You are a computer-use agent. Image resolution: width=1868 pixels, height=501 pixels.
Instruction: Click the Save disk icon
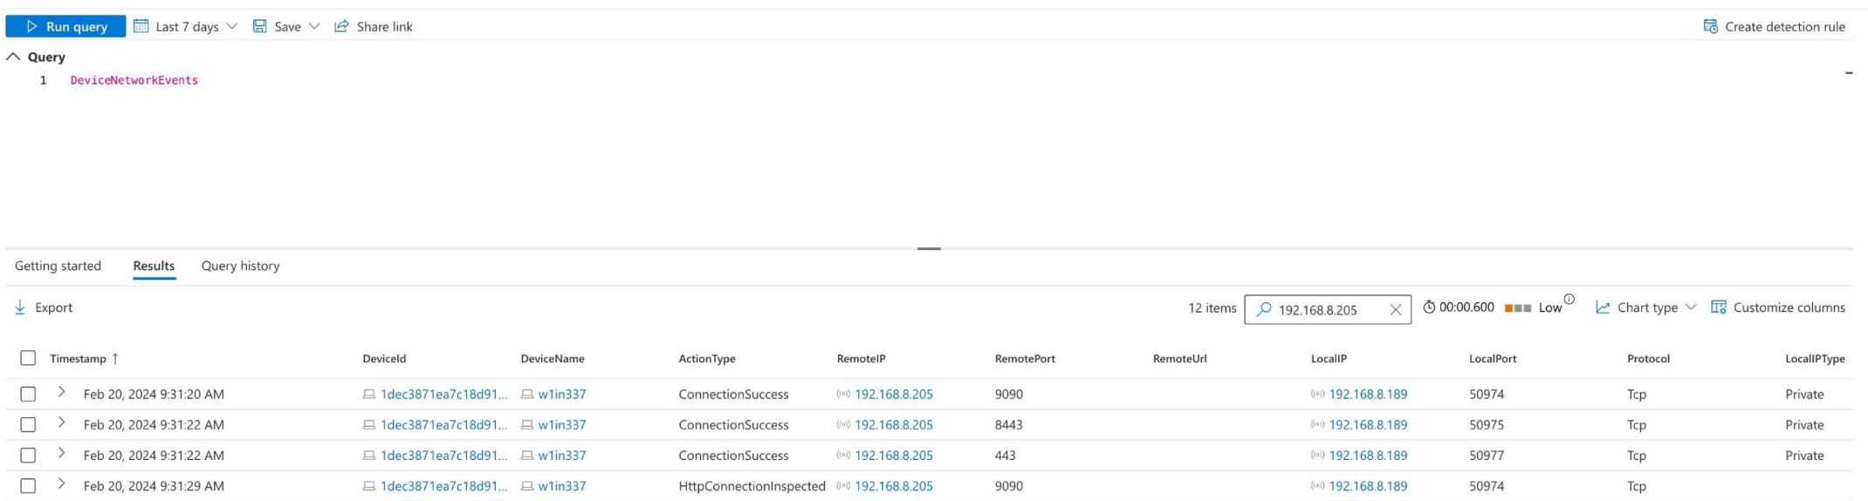pyautogui.click(x=259, y=26)
